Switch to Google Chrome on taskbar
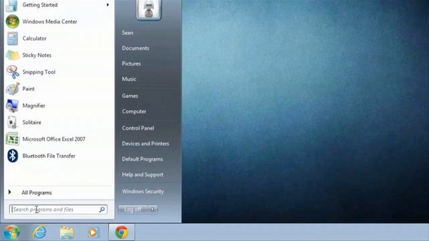429x241 pixels. (122, 232)
